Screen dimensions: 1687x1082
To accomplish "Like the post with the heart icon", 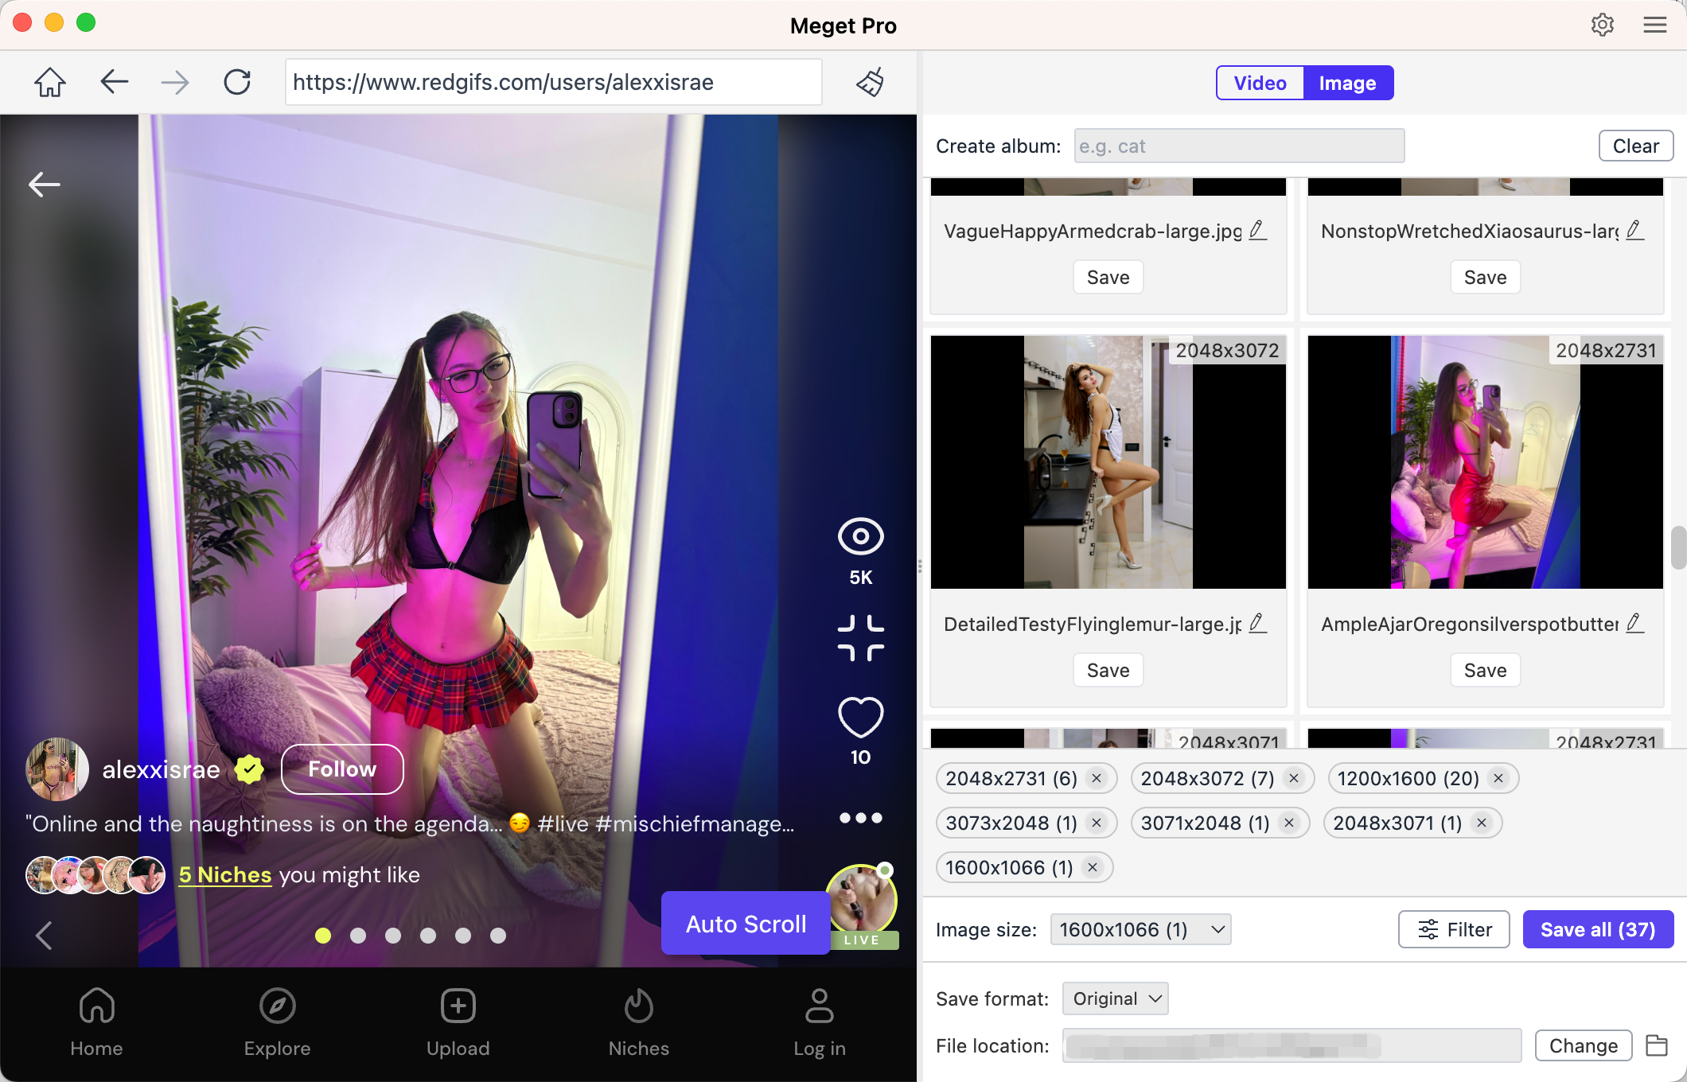I will [860, 718].
